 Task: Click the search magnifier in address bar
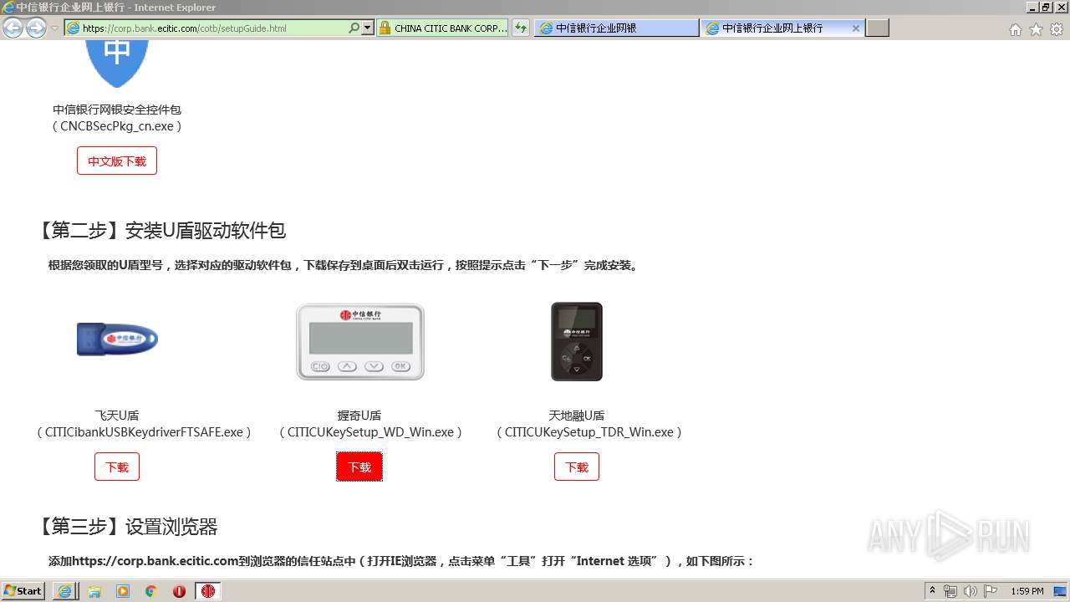pyautogui.click(x=354, y=28)
